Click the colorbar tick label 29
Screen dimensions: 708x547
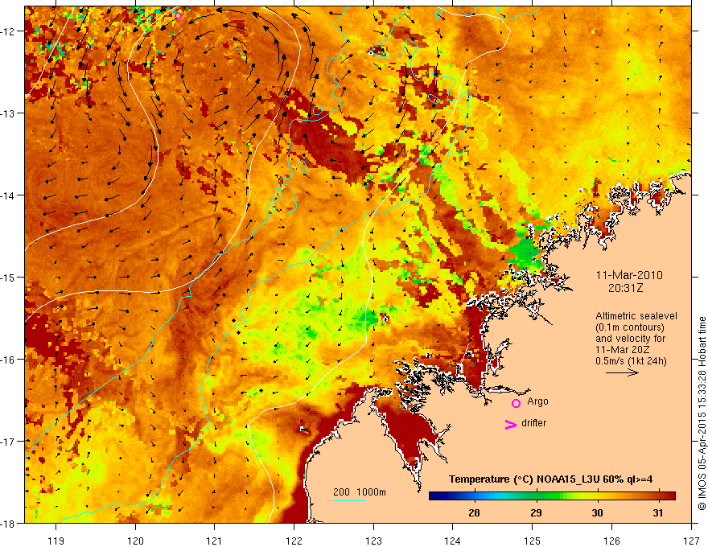click(536, 512)
